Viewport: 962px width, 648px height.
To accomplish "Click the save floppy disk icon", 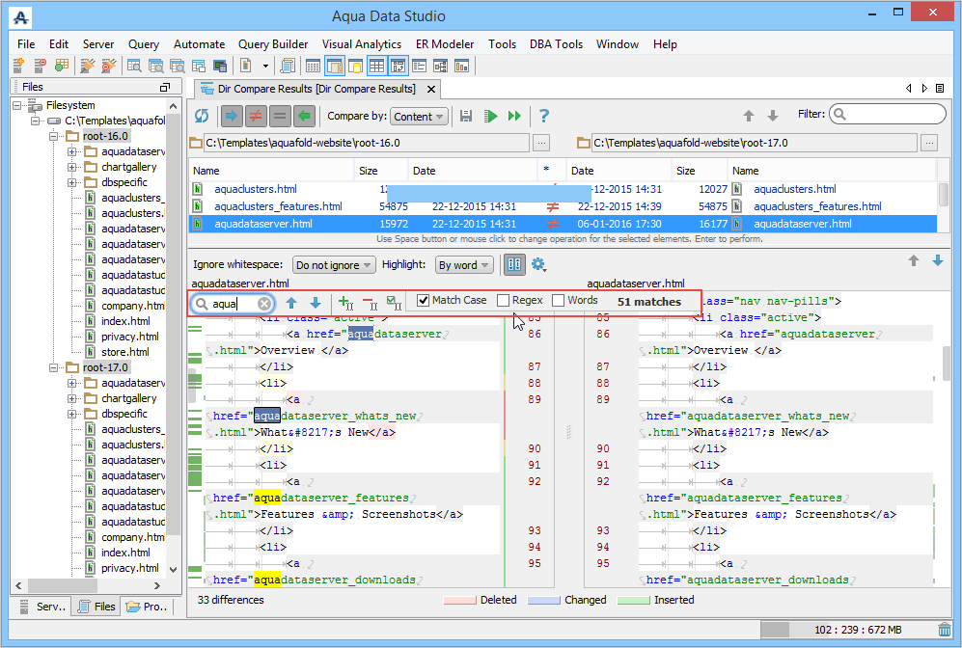I will 466,116.
